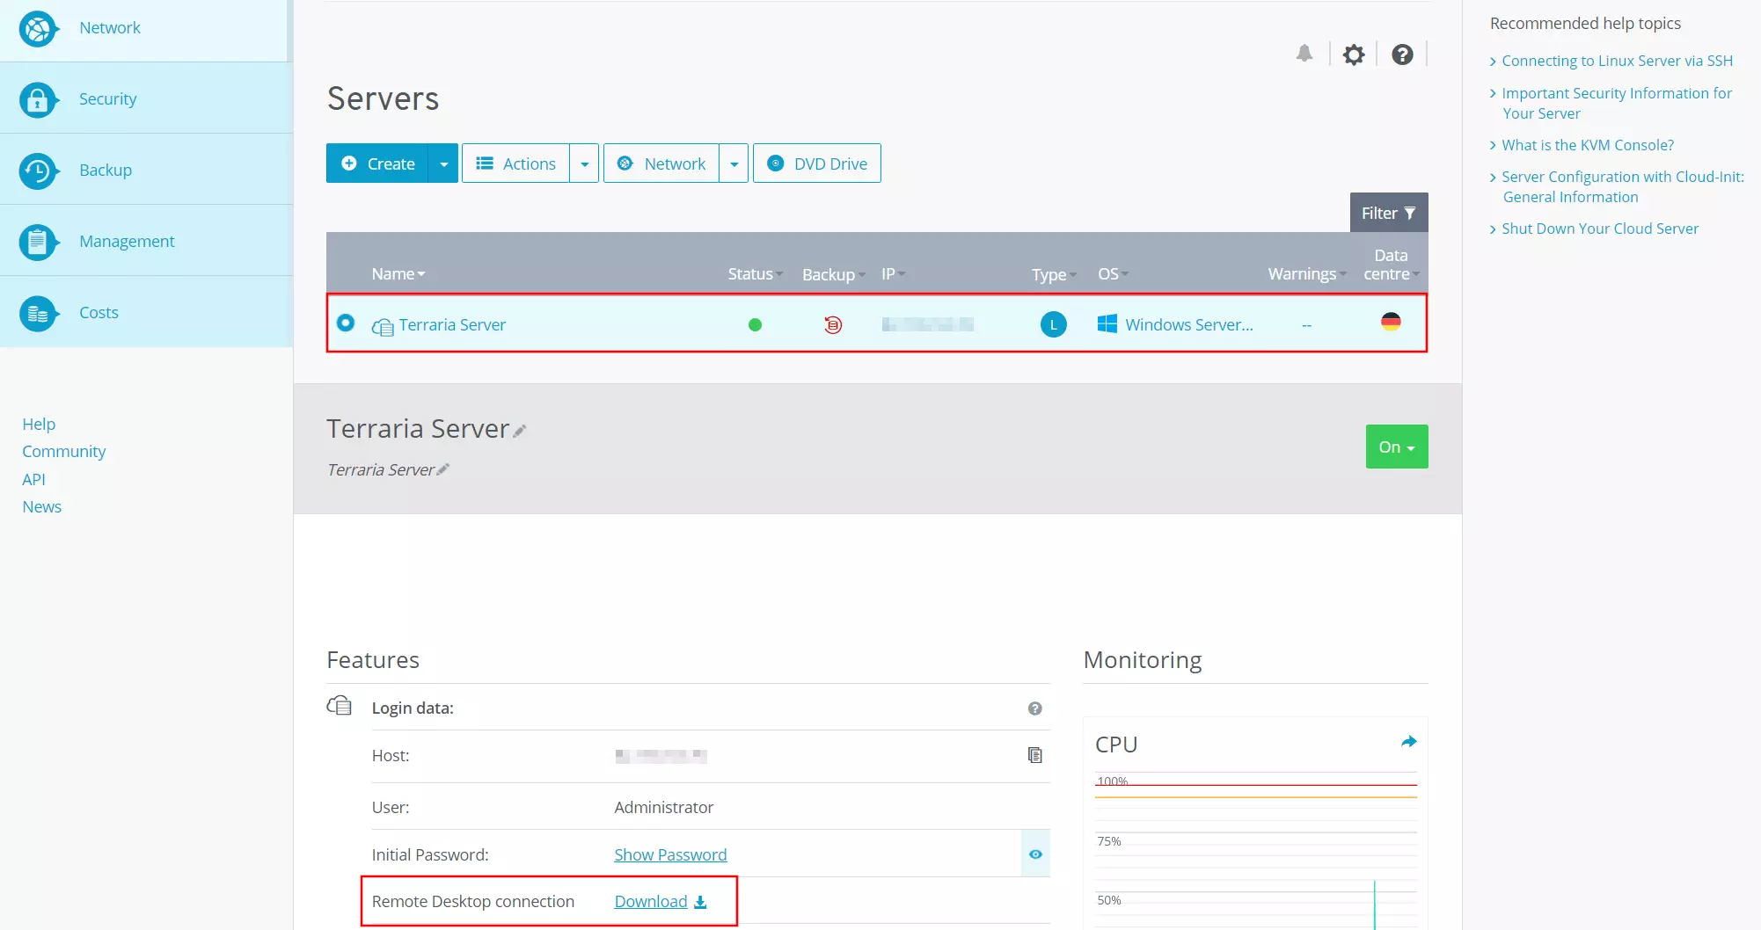
Task: Click the Security padlock icon in sidebar
Action: coord(38,99)
